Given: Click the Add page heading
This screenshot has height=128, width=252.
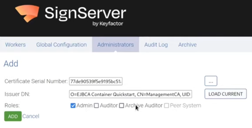Looking at the screenshot, I should 11,64.
